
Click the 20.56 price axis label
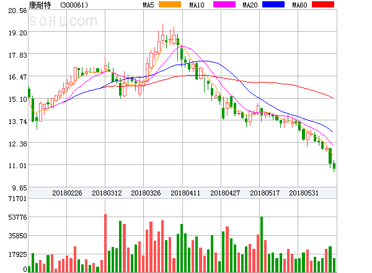tap(18, 11)
